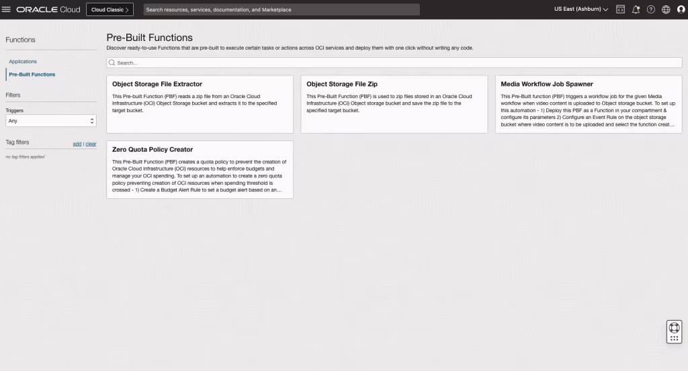Open the help question mark icon
Viewport: 688px width, 371px height.
[x=650, y=9]
